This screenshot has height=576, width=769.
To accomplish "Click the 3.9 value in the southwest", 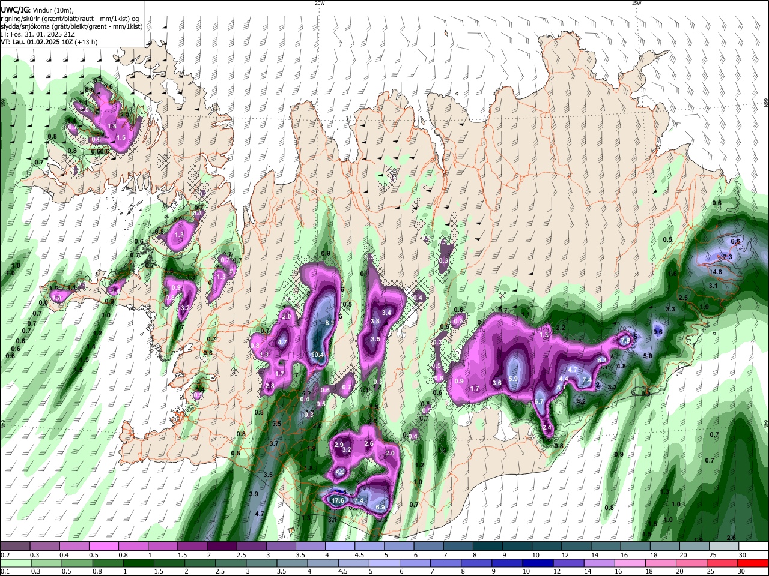I will coord(254,494).
